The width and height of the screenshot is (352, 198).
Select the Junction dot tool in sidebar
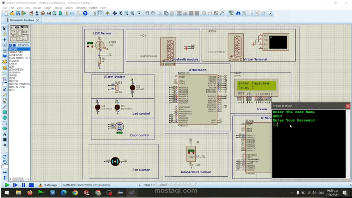[4, 40]
